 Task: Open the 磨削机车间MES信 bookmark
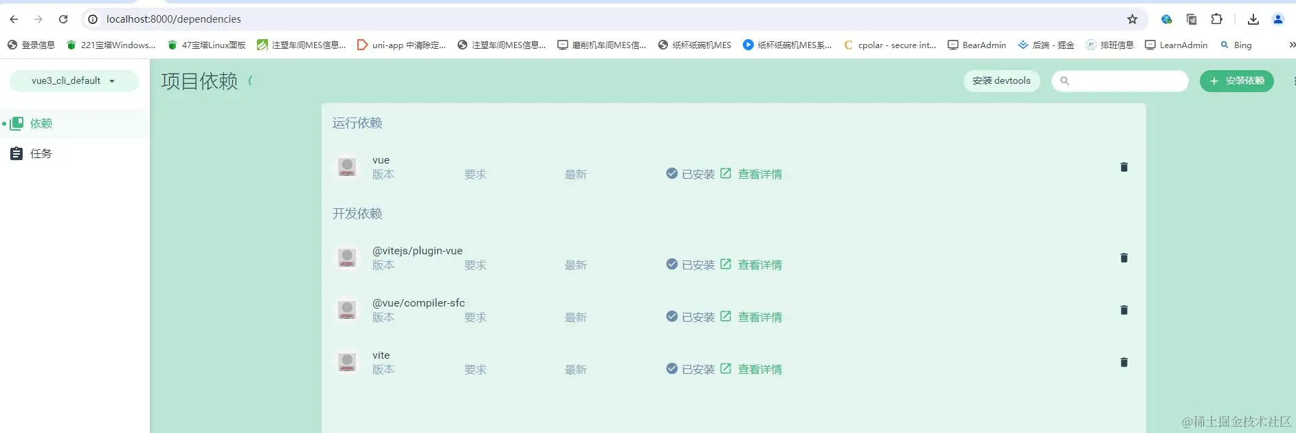(x=602, y=45)
